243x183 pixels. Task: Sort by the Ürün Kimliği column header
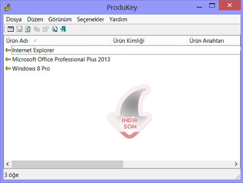[149, 41]
